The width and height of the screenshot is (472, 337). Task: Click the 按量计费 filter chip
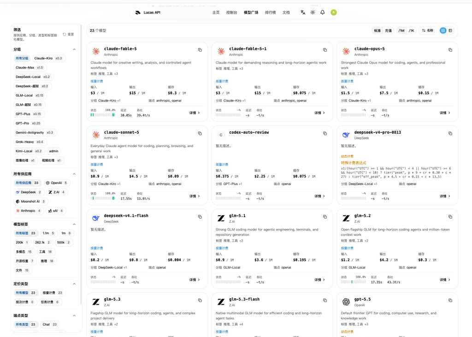[x=53, y=293]
